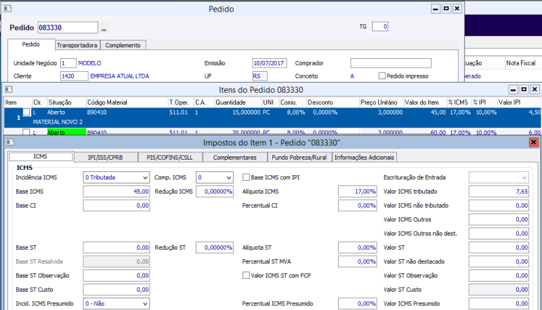
Task: Click the Código Material column header
Action: coord(127,102)
